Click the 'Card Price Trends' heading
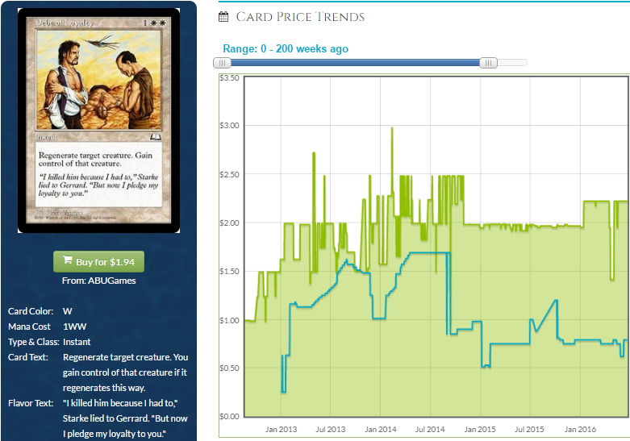630x441 pixels. pos(300,17)
